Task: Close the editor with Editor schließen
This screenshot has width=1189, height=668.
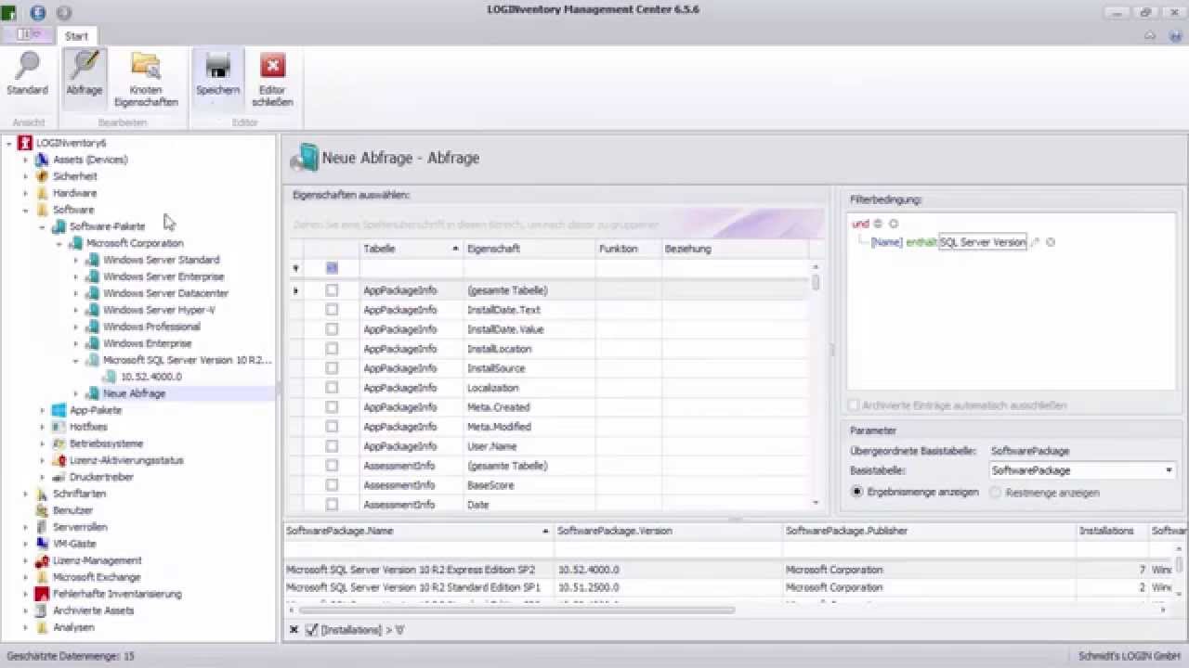Action: coord(272,80)
